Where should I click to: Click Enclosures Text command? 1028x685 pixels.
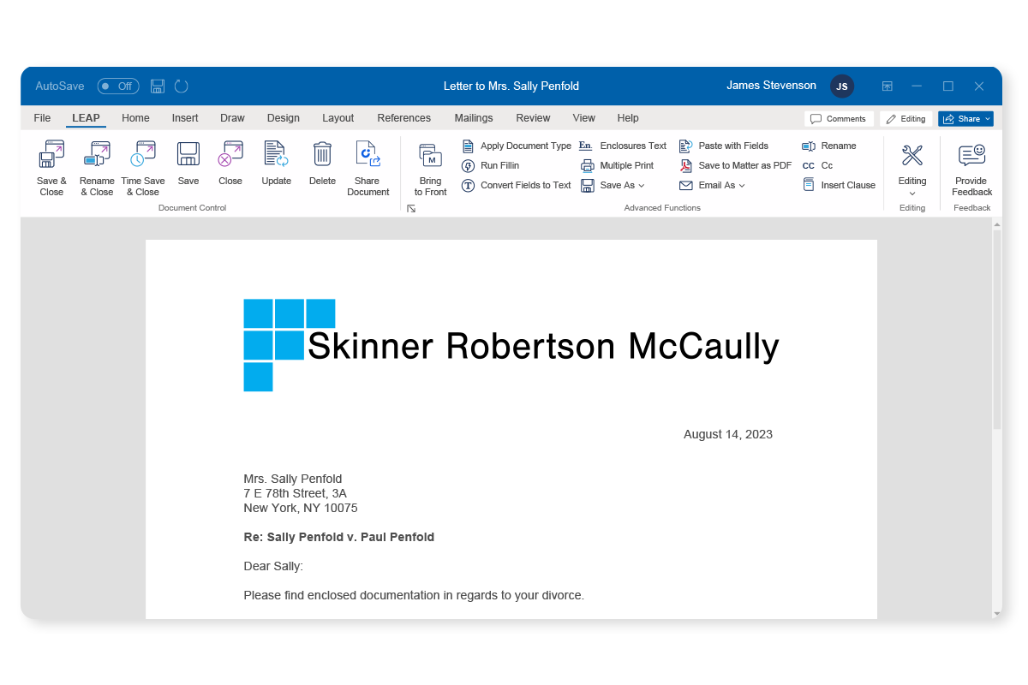(623, 146)
